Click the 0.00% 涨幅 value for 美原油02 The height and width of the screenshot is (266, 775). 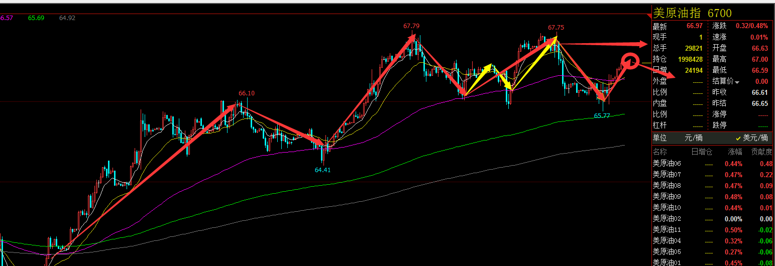click(733, 219)
